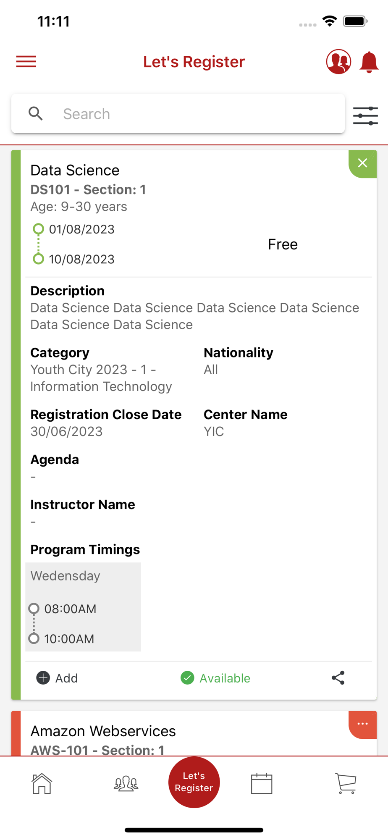Image resolution: width=388 pixels, height=840 pixels.
Task: Tap the Available status indicator
Action: point(215,678)
